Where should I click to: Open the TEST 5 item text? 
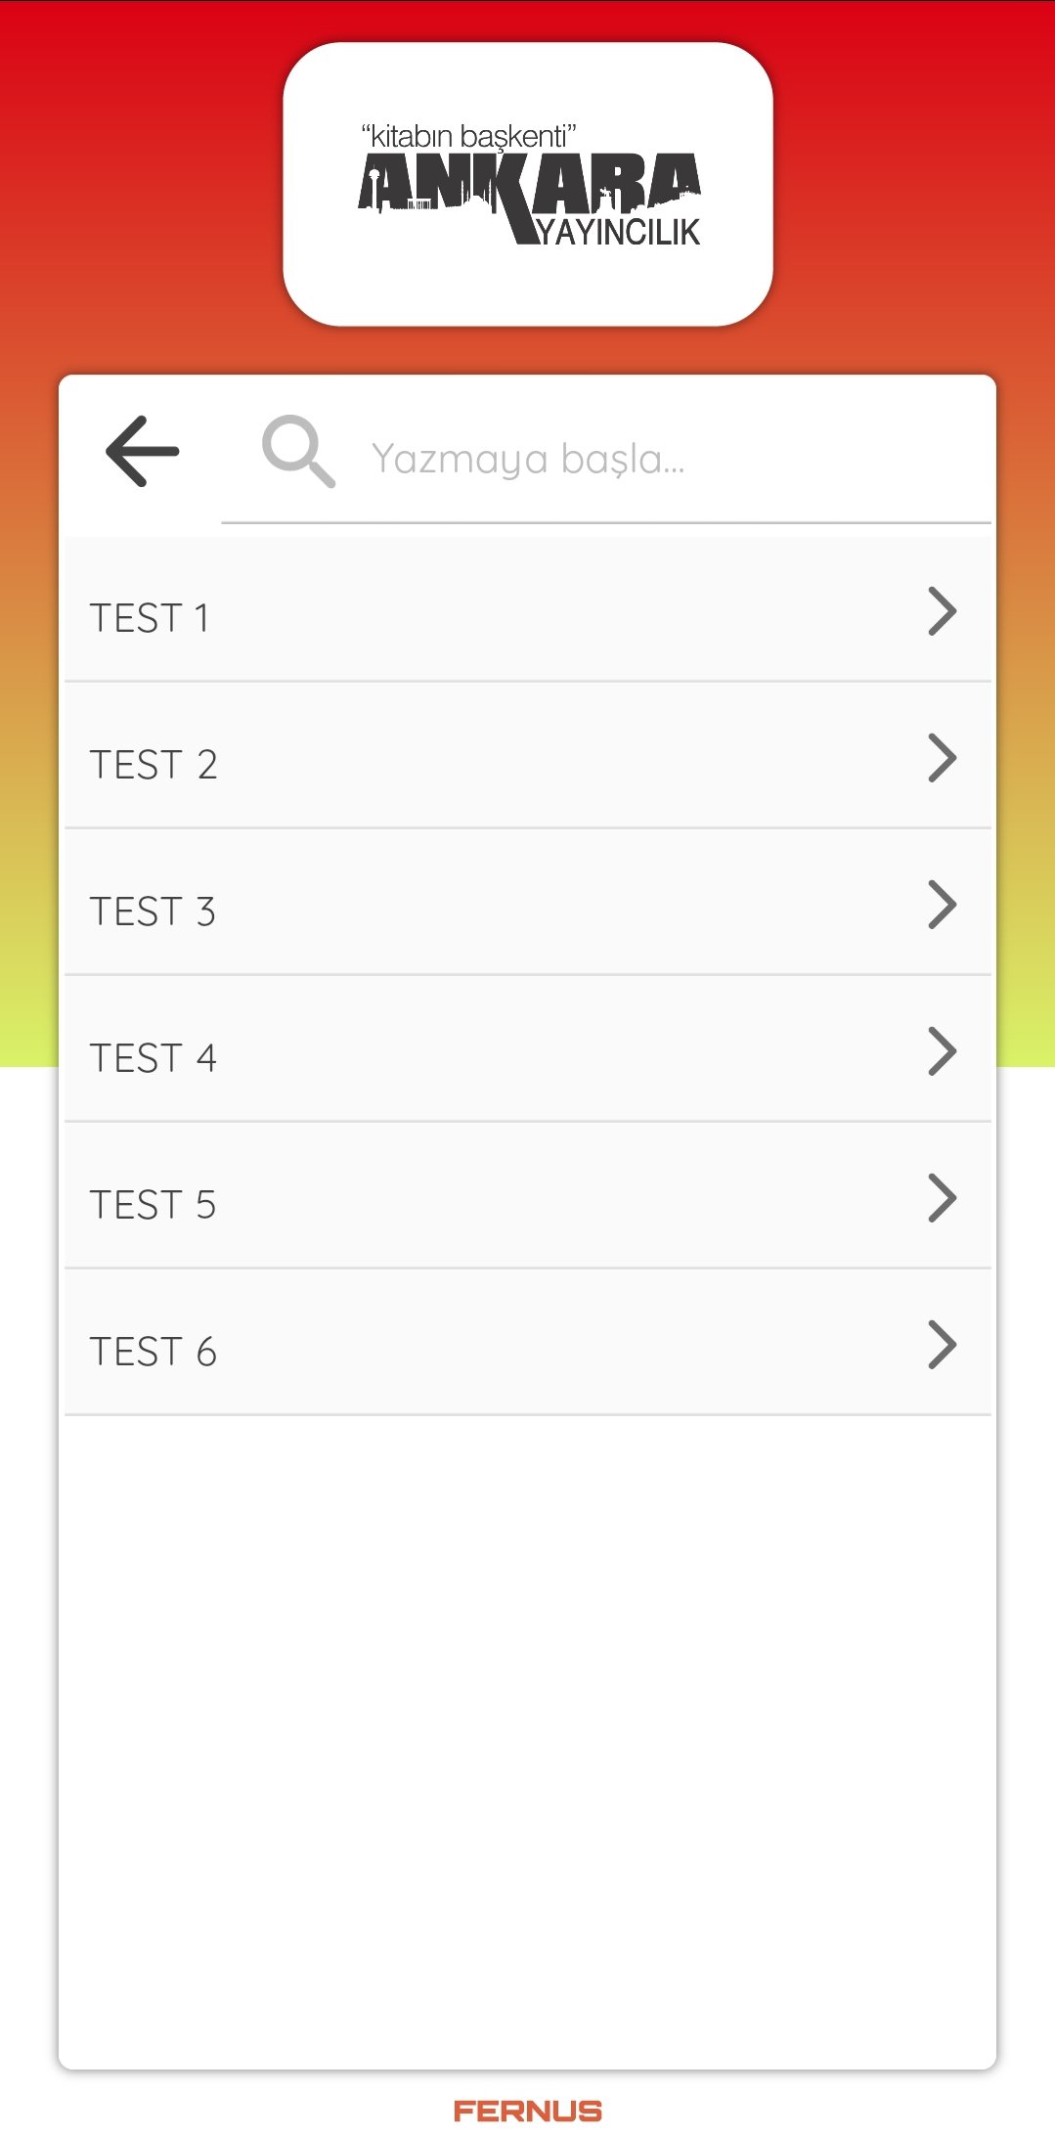pyautogui.click(x=153, y=1205)
